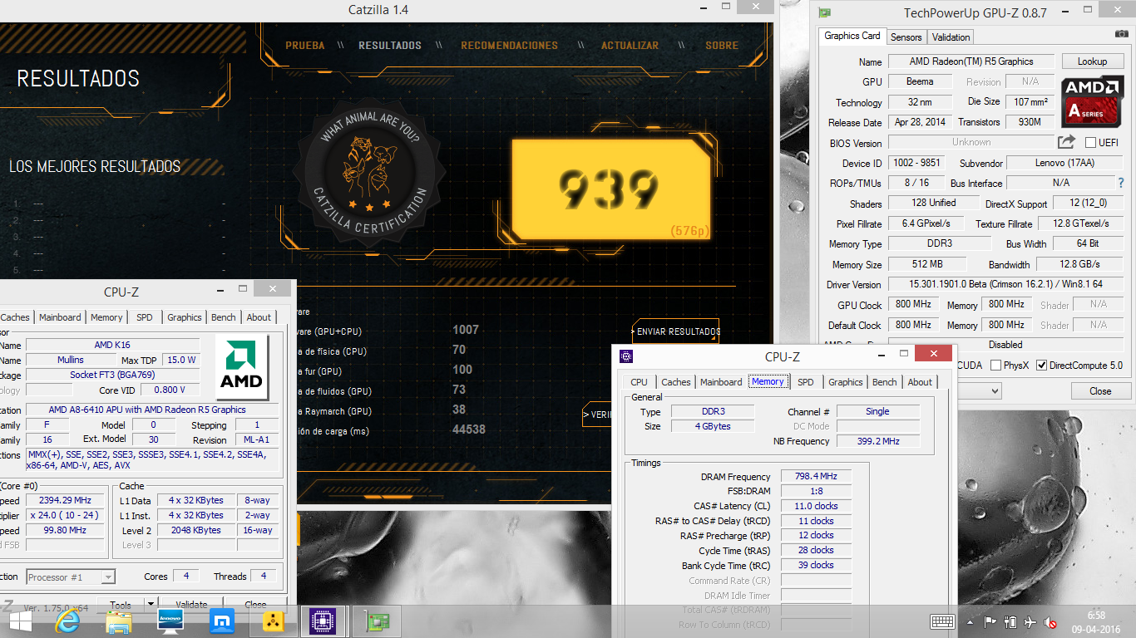Viewport: 1136px width, 638px height.
Task: Click the Driver Version field in GPU-Z
Action: click(1005, 284)
